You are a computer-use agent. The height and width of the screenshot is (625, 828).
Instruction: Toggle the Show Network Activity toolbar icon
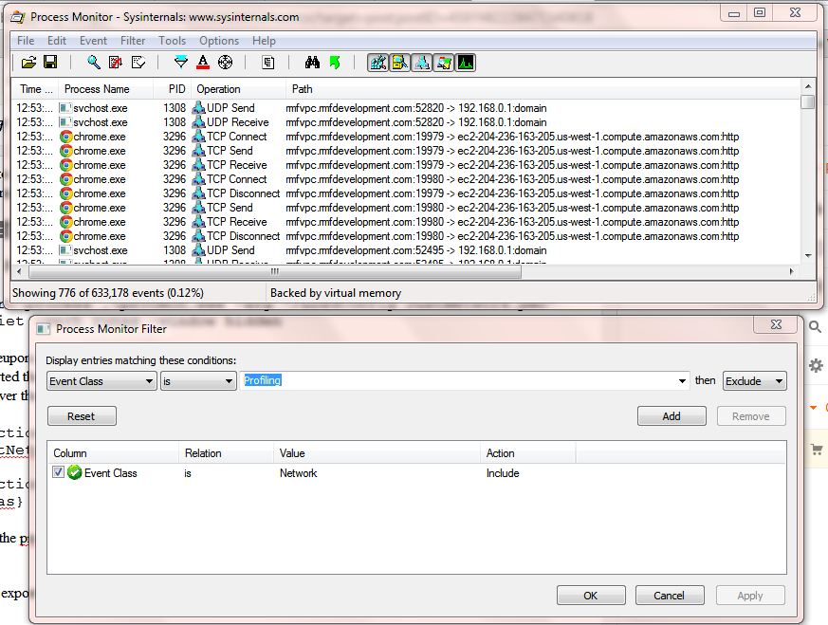pos(421,62)
